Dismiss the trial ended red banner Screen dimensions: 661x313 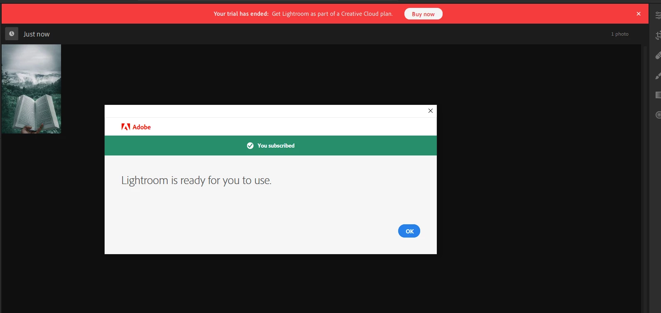(x=639, y=14)
